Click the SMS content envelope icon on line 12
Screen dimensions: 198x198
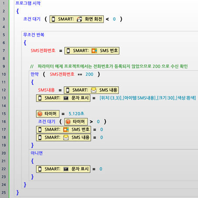click(x=94, y=90)
